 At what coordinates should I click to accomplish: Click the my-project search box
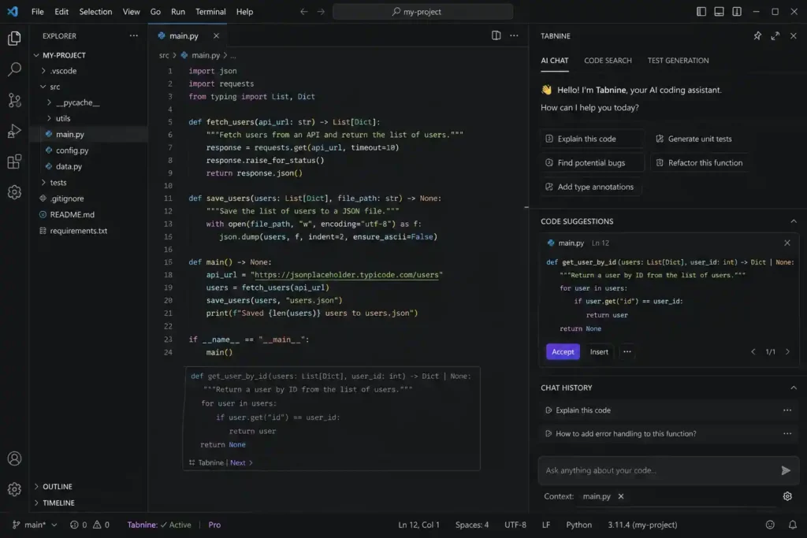point(422,11)
